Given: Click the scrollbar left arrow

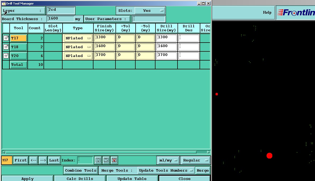Looking at the screenshot, I should [3, 152].
